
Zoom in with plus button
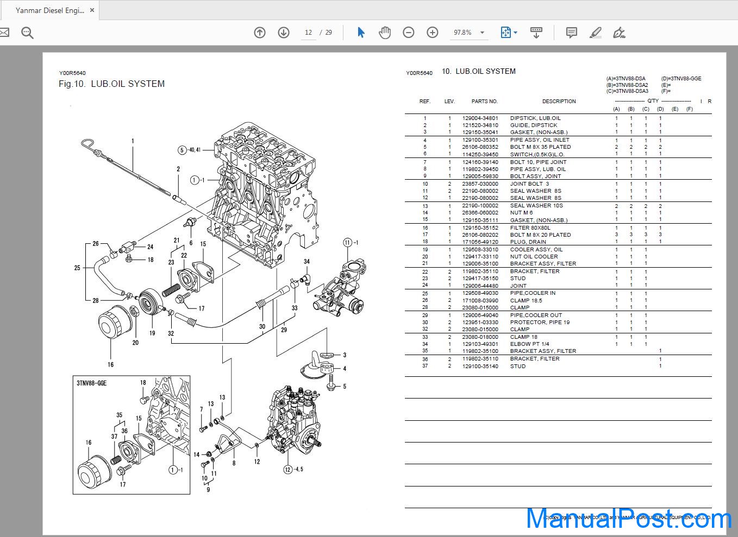pyautogui.click(x=433, y=33)
